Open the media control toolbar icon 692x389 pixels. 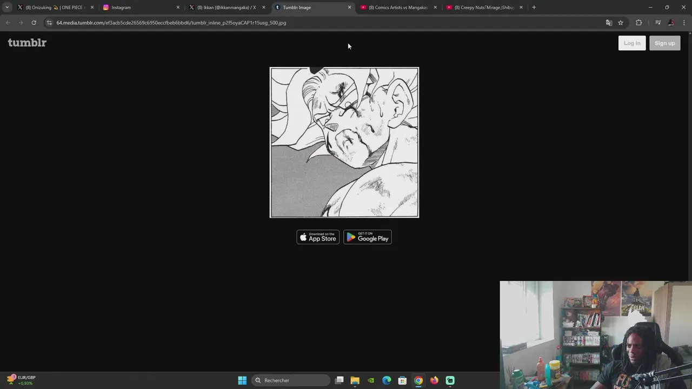click(x=658, y=23)
